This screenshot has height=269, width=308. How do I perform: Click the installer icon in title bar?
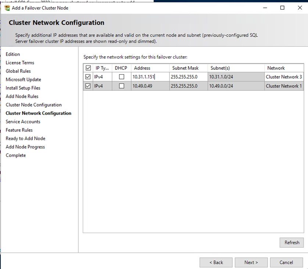tap(7, 8)
